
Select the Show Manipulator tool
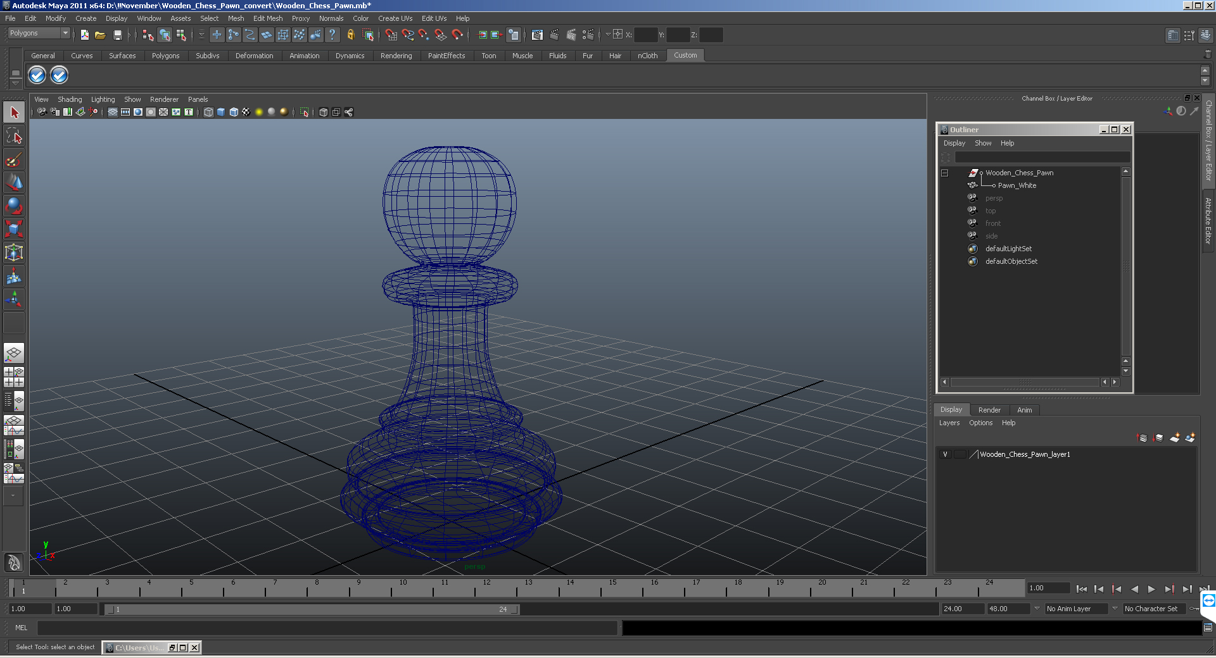click(x=14, y=299)
